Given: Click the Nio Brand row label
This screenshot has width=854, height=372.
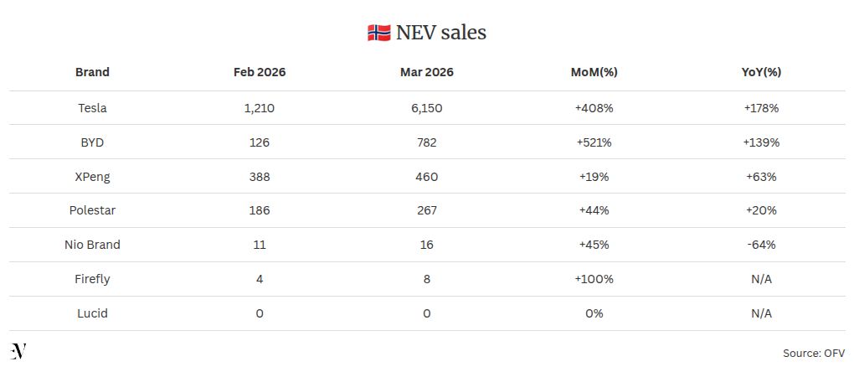Looking at the screenshot, I should (x=92, y=245).
